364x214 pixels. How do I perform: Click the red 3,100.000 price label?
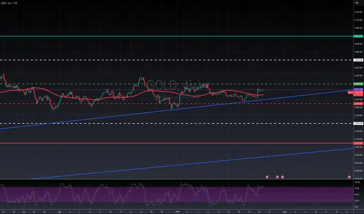[358, 143]
